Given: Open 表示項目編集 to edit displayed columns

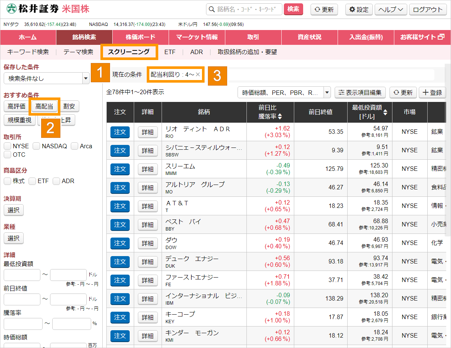Looking at the screenshot, I should point(360,92).
